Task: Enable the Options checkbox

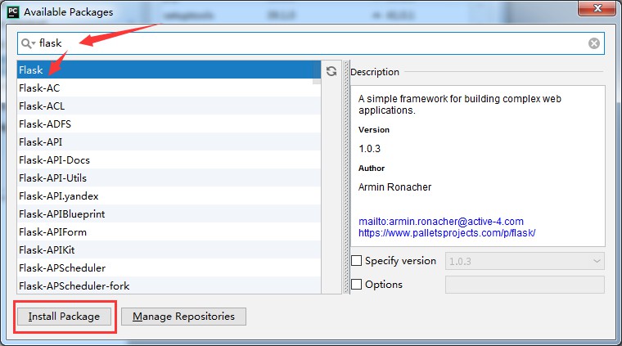Action: coord(356,285)
